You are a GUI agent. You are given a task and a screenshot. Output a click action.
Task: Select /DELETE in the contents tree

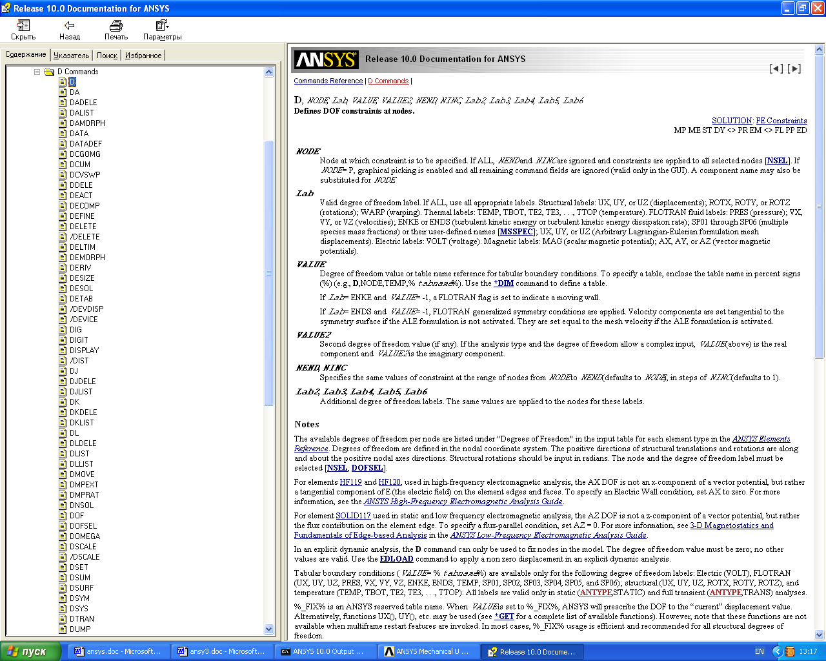click(85, 237)
